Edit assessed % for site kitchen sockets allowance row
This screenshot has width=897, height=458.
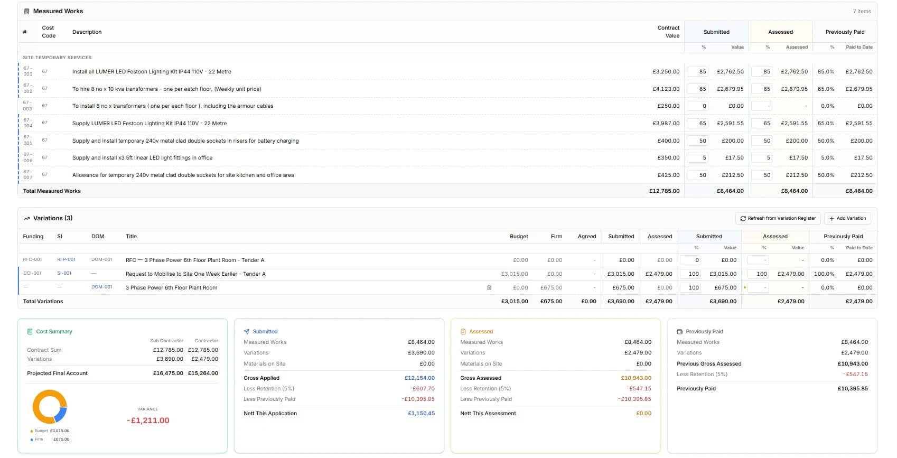(761, 175)
